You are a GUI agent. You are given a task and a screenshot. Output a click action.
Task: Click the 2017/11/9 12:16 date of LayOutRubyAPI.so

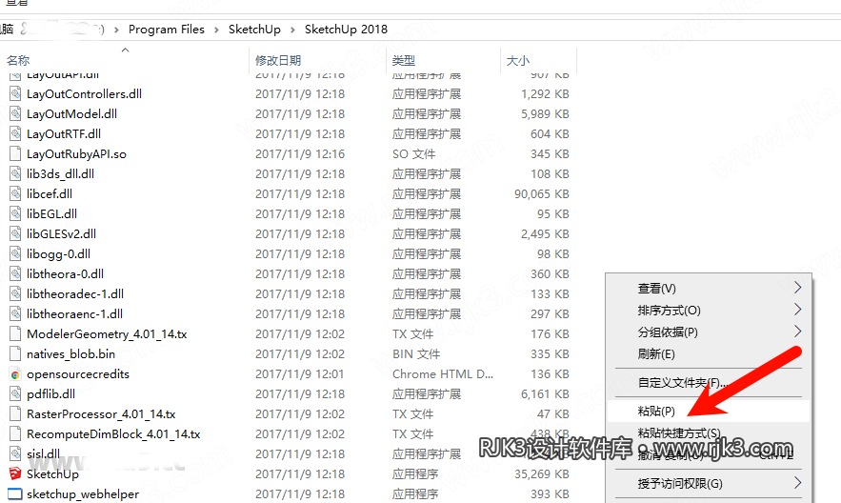click(300, 154)
